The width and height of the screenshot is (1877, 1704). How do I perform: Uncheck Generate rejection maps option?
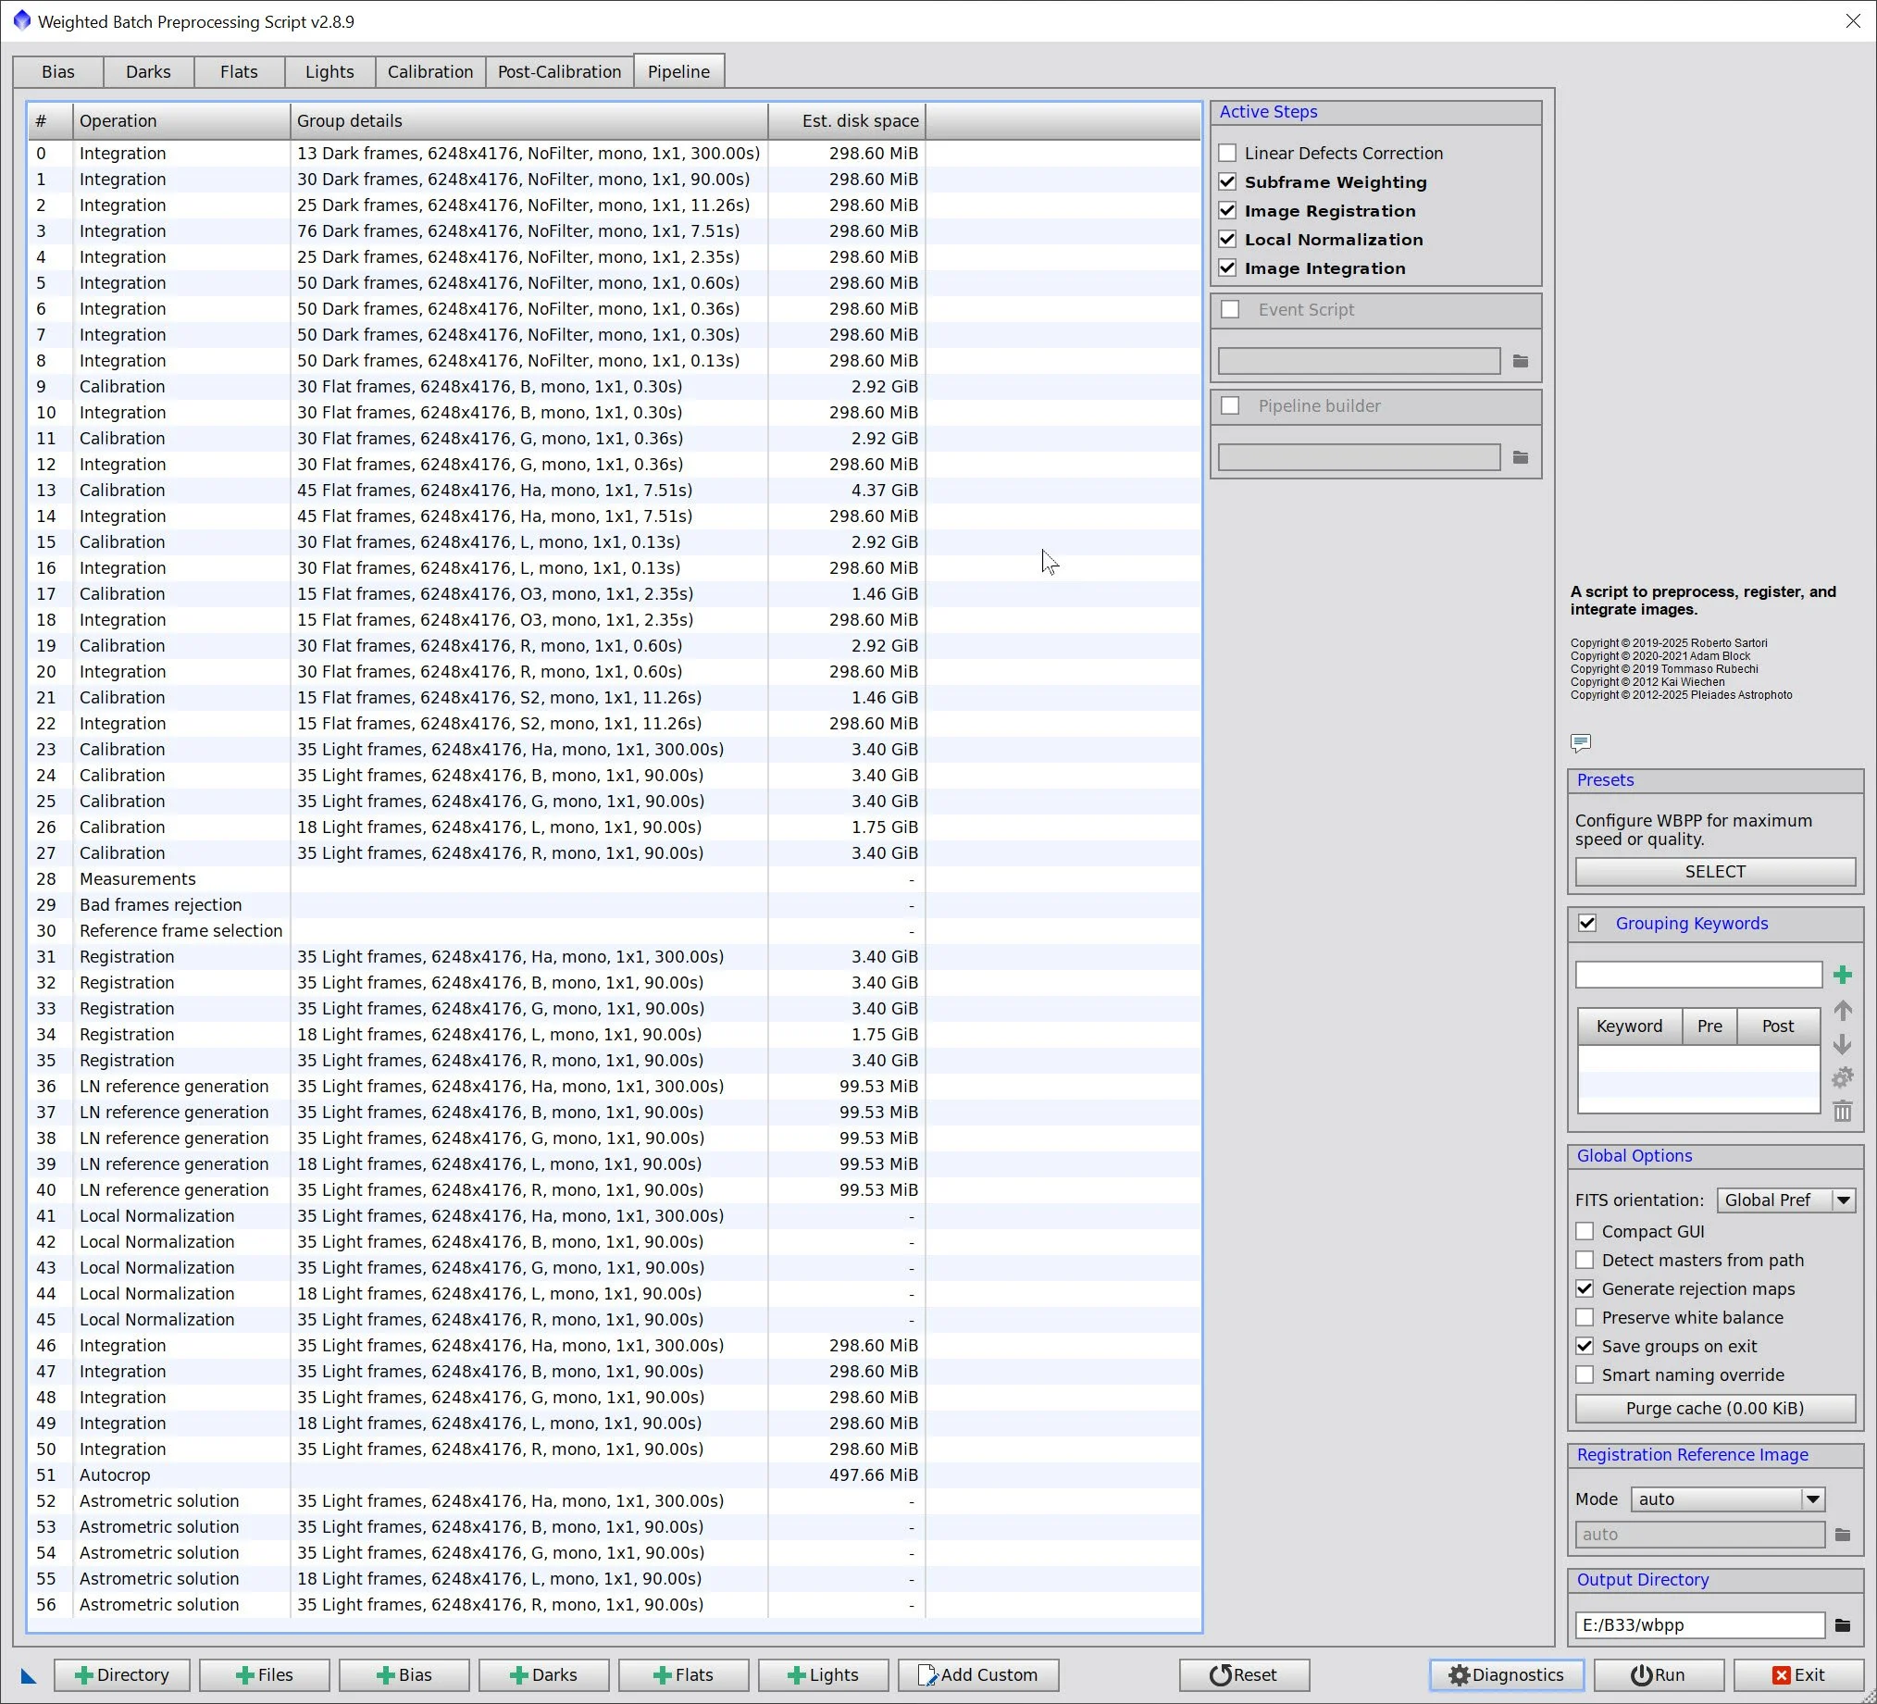tap(1585, 1288)
